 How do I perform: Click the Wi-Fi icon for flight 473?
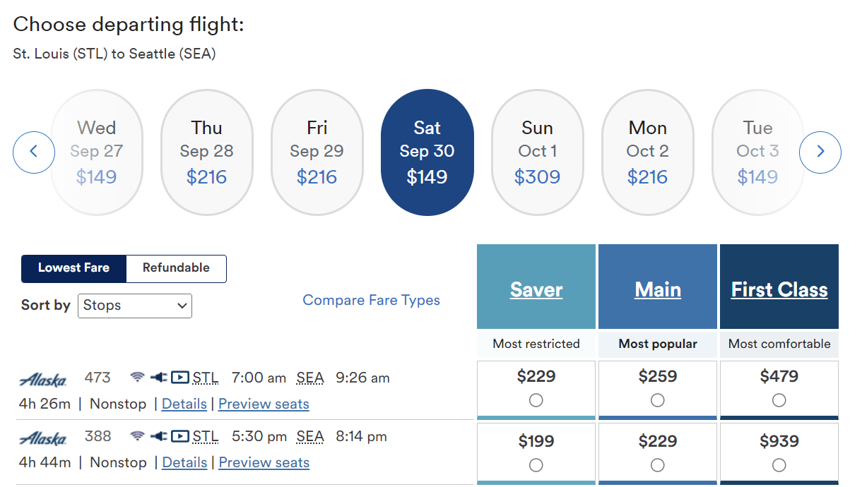[137, 378]
